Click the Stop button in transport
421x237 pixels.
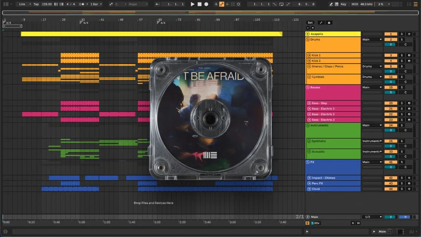200,4
